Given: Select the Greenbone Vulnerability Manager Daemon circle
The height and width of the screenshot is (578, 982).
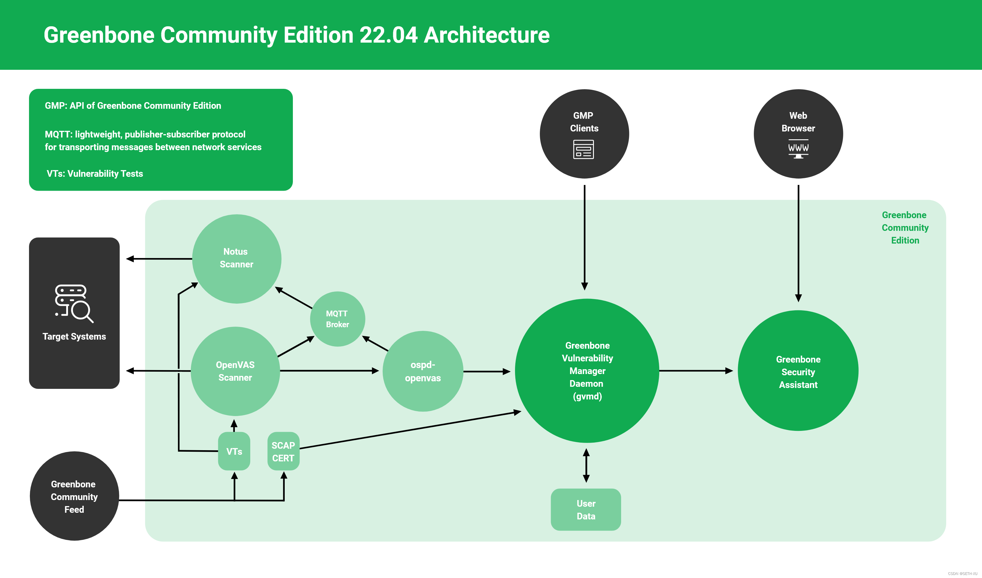Looking at the screenshot, I should (587, 371).
